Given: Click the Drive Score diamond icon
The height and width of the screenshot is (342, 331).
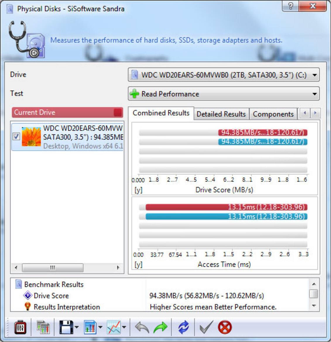Looking at the screenshot, I should (x=28, y=295).
